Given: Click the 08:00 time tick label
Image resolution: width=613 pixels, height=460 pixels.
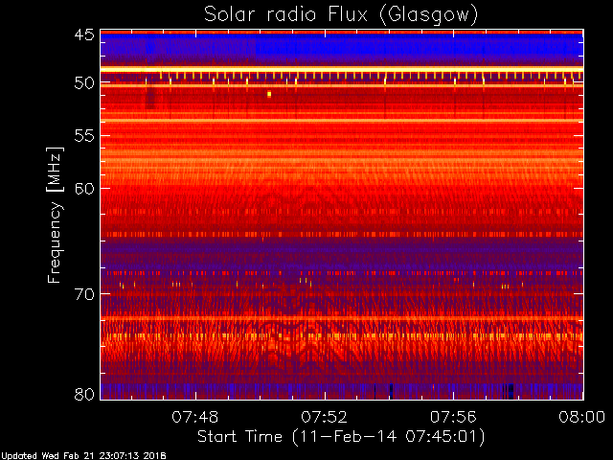Looking at the screenshot, I should pyautogui.click(x=582, y=417).
